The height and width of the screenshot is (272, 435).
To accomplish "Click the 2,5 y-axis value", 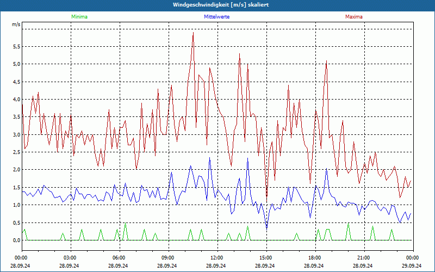I will [17, 152].
